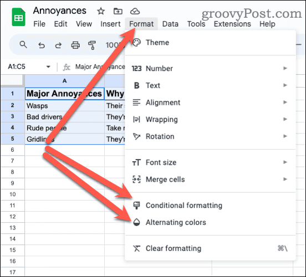Click the bold B icon beside Text
This screenshot has width=306, height=277.
point(136,85)
